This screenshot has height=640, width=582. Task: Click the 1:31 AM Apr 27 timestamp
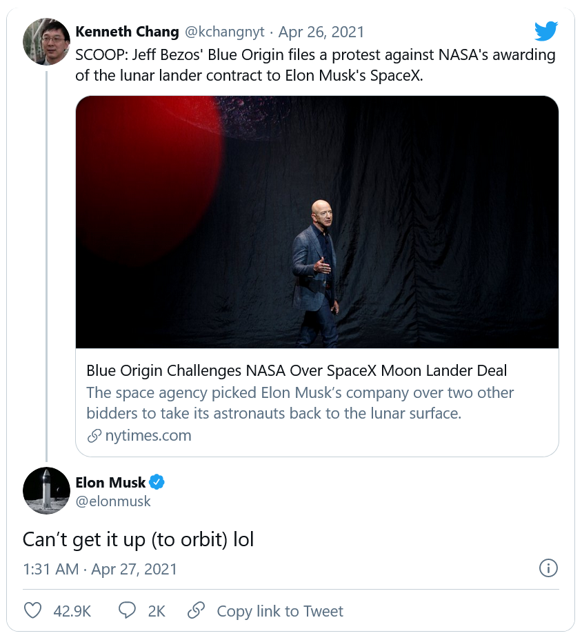click(x=100, y=569)
